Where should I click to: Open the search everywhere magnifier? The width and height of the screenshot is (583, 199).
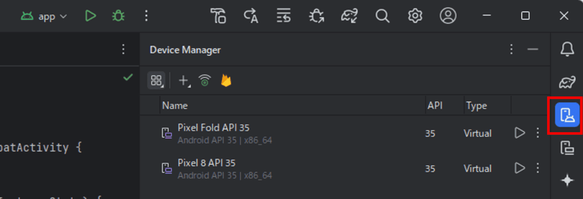tap(382, 16)
